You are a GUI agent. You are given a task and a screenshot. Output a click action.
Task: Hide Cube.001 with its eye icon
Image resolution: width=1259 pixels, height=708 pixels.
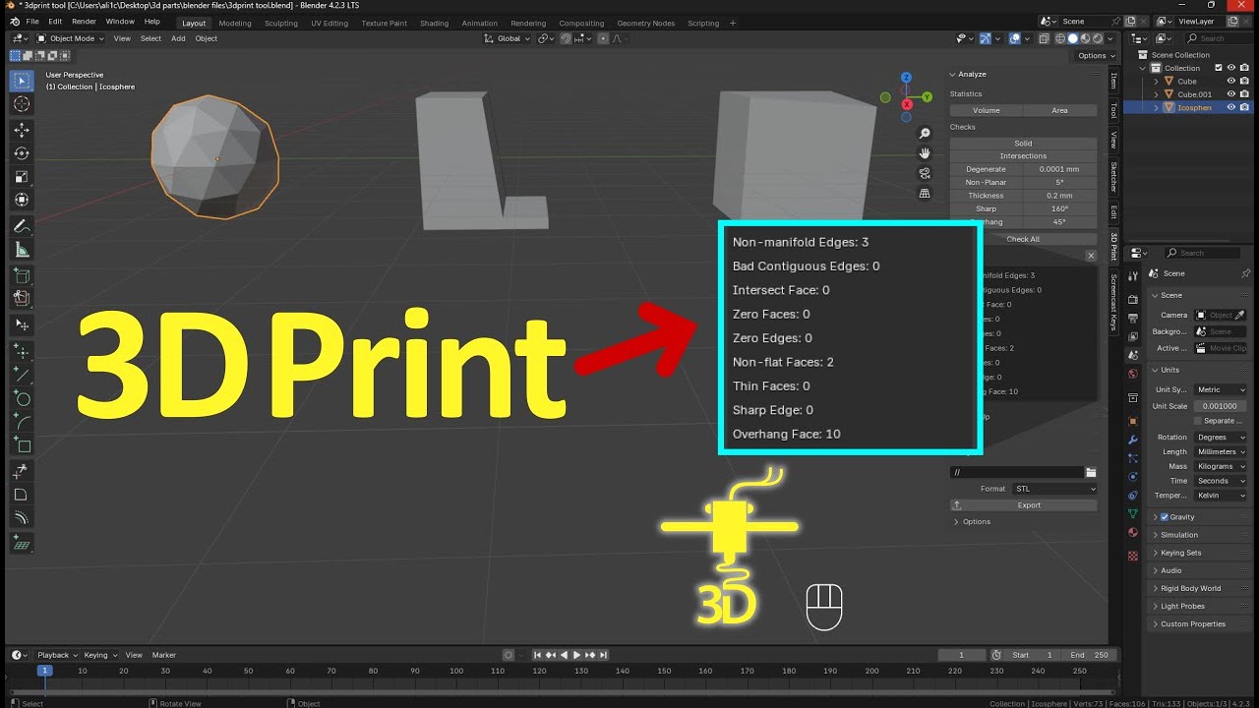tap(1230, 94)
